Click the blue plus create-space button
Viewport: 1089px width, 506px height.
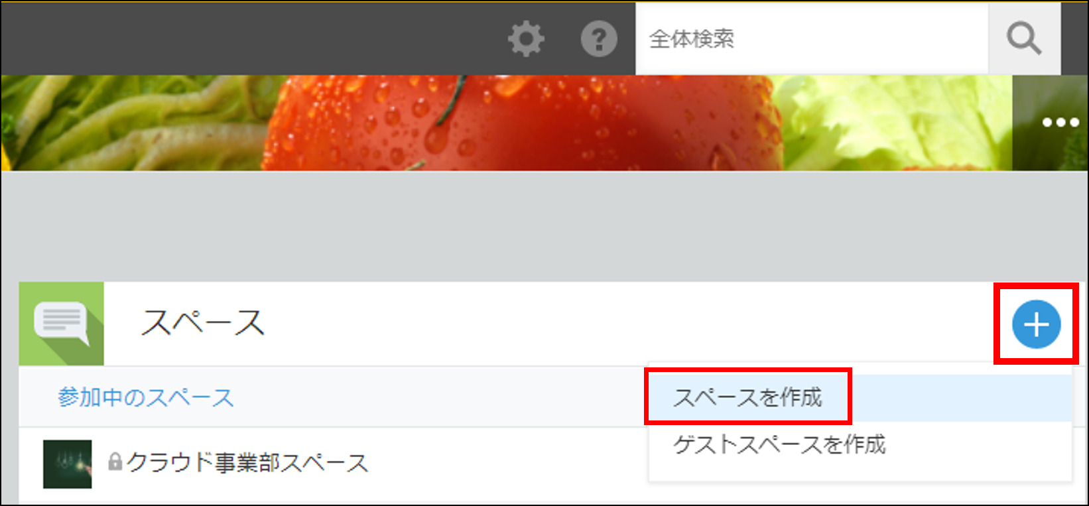pyautogui.click(x=1036, y=324)
